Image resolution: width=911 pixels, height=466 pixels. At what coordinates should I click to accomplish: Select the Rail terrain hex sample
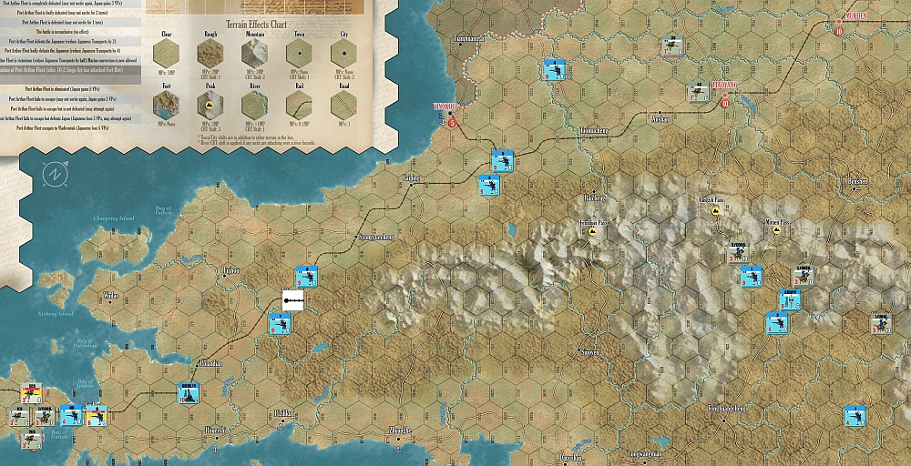[x=299, y=106]
